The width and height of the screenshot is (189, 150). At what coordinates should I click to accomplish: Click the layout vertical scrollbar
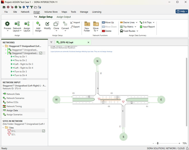(x=187, y=92)
